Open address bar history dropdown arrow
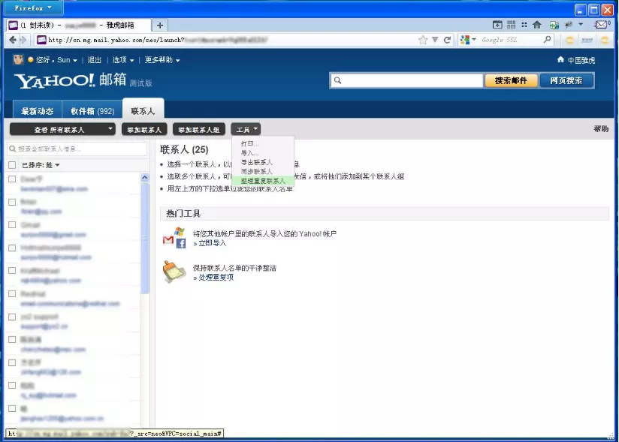The width and height of the screenshot is (619, 442). (435, 40)
